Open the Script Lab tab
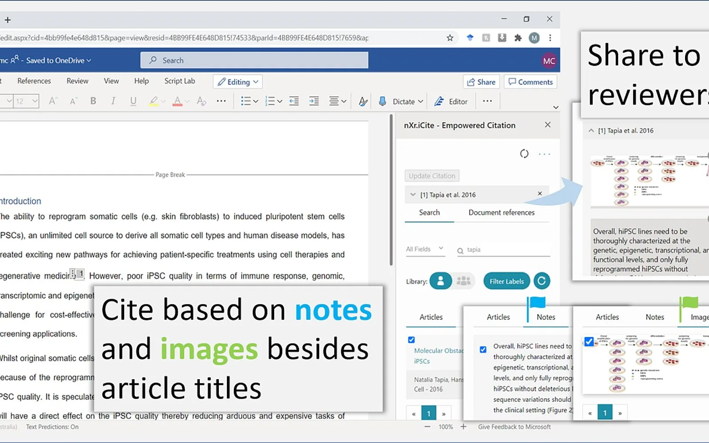Viewport: 709px width, 443px height. point(179,81)
